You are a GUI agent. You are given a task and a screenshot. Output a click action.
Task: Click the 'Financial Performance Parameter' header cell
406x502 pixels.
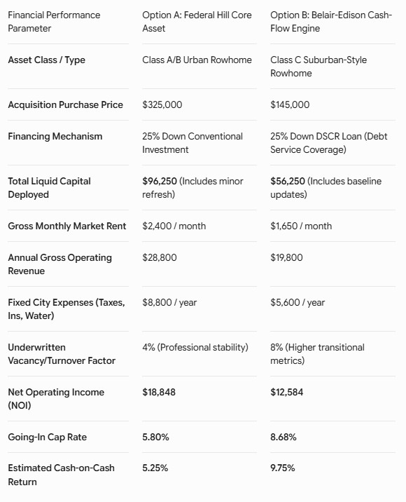click(x=54, y=22)
